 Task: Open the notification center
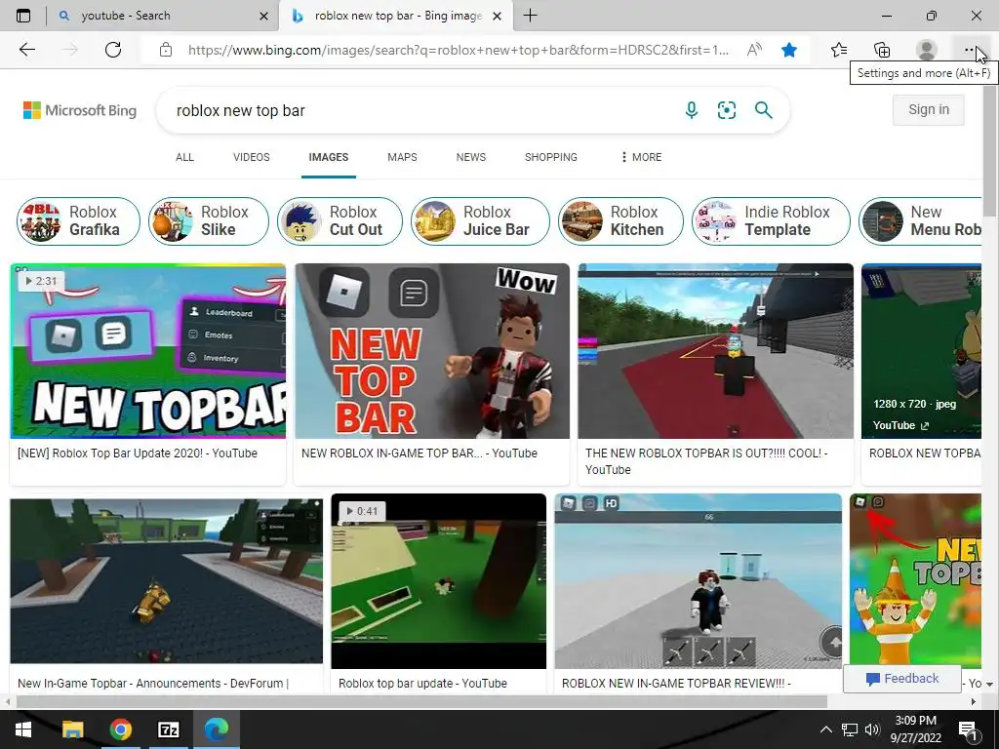tap(968, 729)
